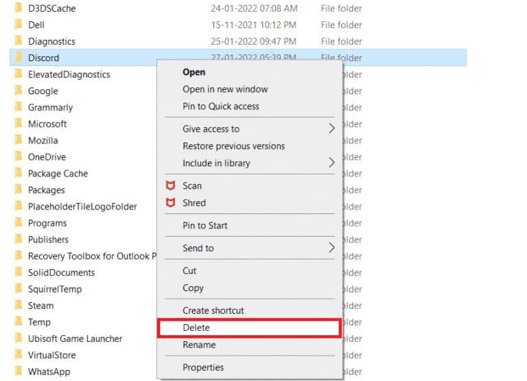The width and height of the screenshot is (527, 381).
Task: Select the Grammarly folder name
Action: click(50, 108)
